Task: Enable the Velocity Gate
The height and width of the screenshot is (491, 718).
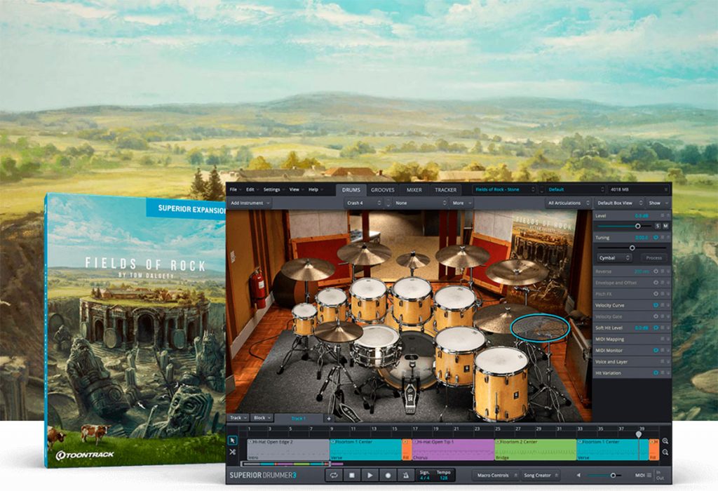Action: 656,316
